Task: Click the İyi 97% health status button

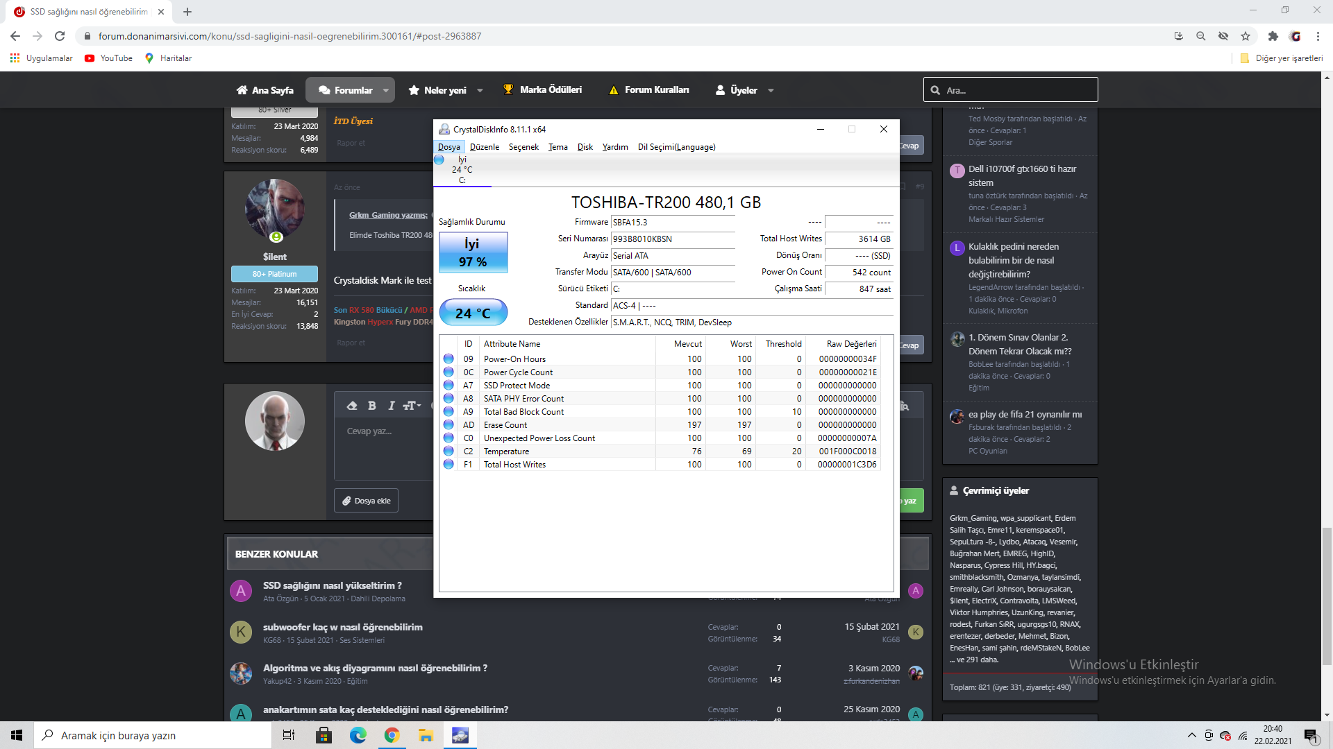Action: (x=473, y=252)
